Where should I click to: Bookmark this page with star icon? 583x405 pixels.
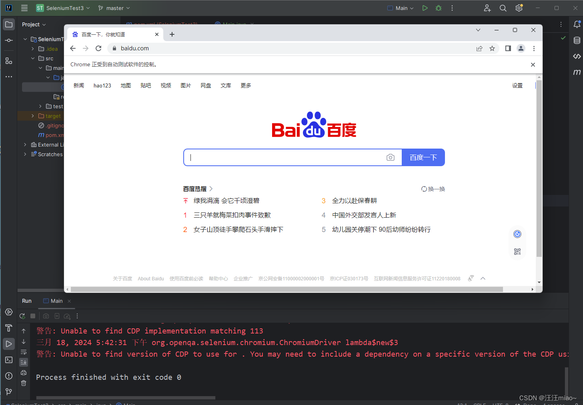coord(492,48)
